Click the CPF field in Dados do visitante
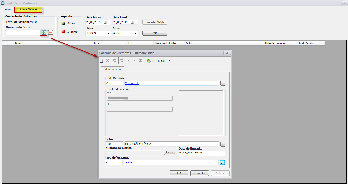Image resolution: width=348 pixels, height=184 pixels. coord(140,98)
